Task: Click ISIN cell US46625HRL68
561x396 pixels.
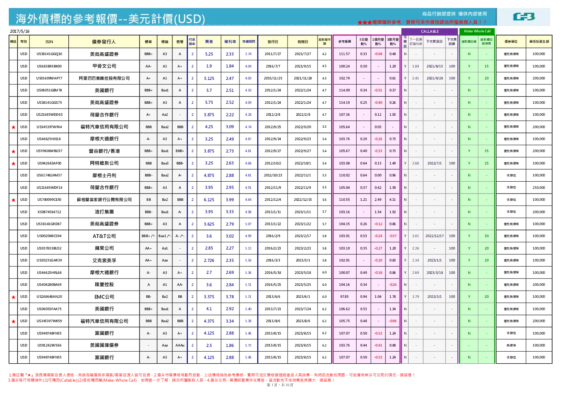Action: pos(50,273)
